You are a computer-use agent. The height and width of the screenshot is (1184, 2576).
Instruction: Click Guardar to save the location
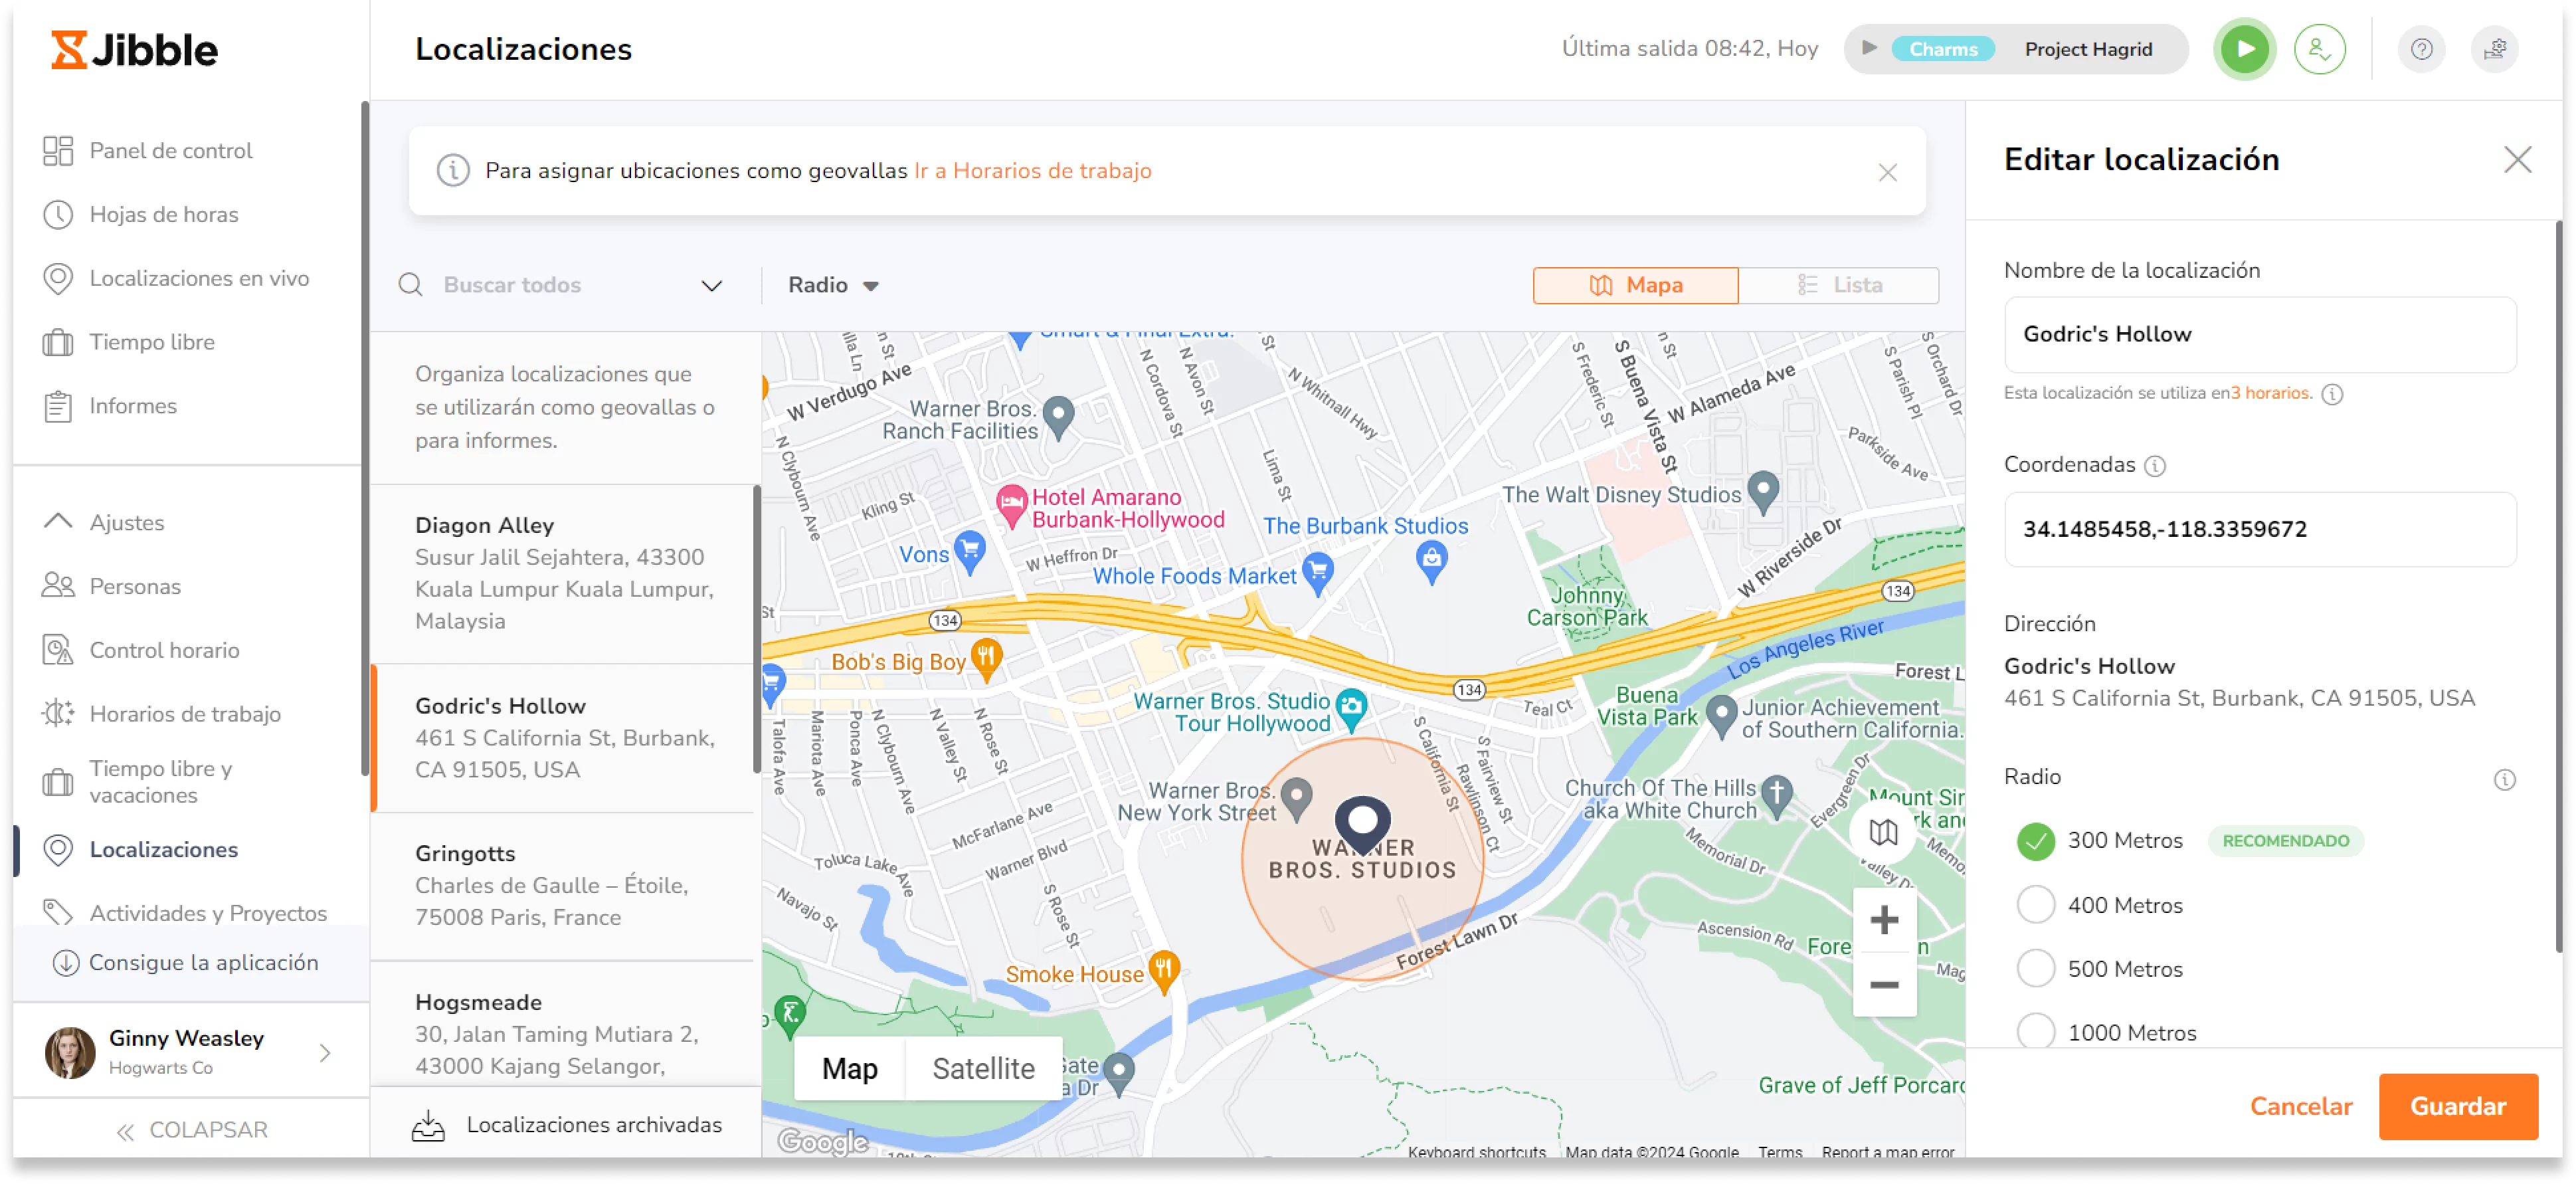pos(2457,1107)
